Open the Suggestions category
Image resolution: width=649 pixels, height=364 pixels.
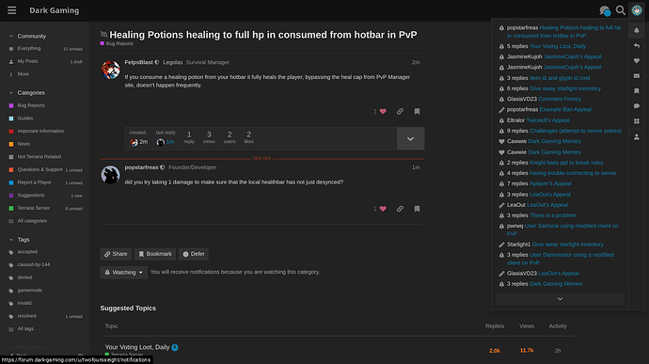pos(31,196)
